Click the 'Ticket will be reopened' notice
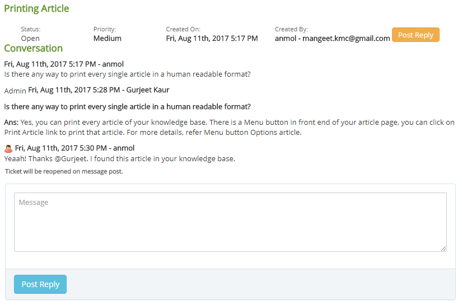The width and height of the screenshot is (462, 305). [64, 171]
